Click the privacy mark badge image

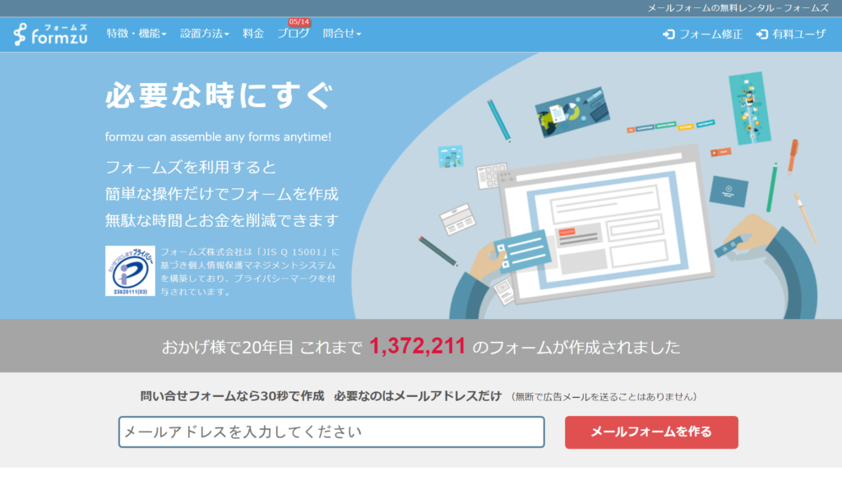[x=130, y=271]
